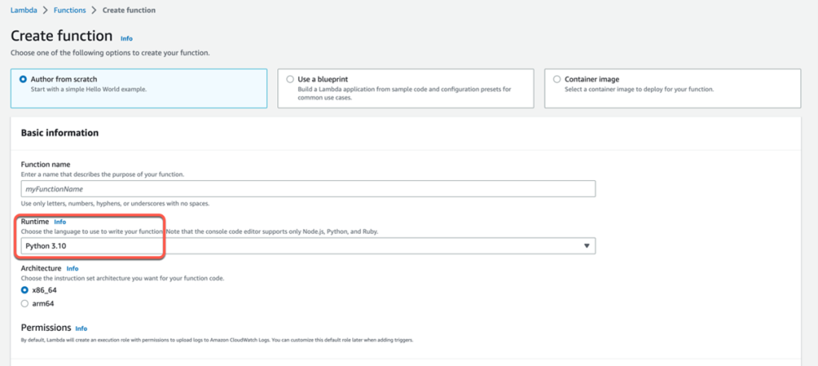The width and height of the screenshot is (818, 366).
Task: Expand runtime list using the dropdown arrow
Action: (x=586, y=246)
